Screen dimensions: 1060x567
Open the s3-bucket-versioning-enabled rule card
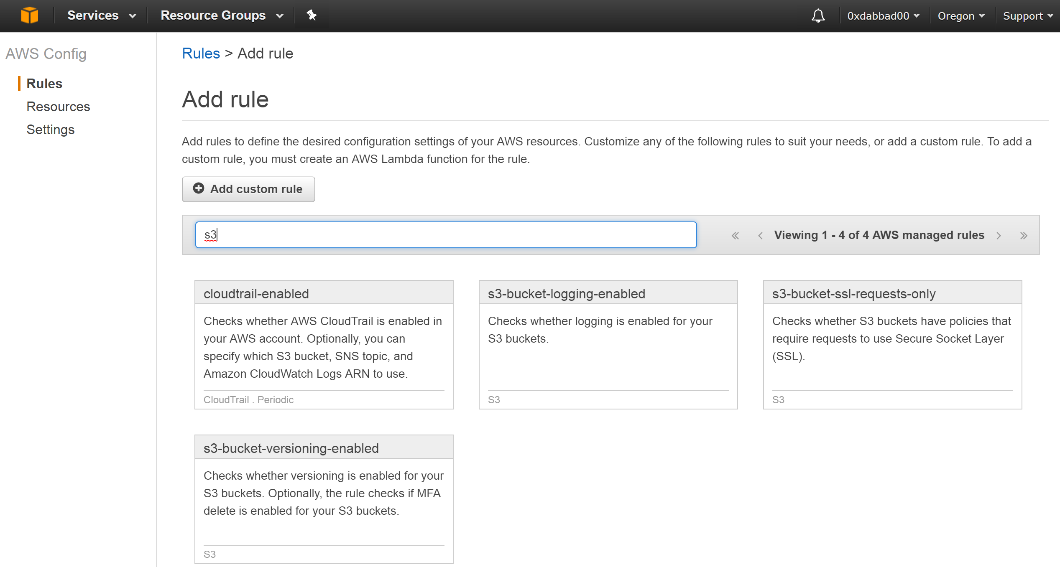(324, 499)
